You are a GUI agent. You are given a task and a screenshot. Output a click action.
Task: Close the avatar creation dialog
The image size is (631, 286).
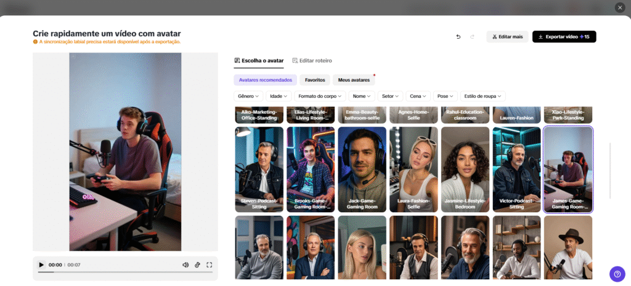(620, 7)
